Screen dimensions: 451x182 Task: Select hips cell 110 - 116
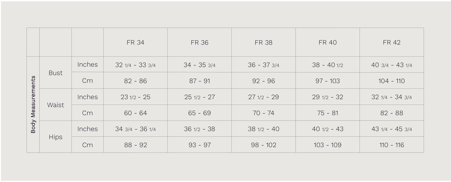pyautogui.click(x=392, y=145)
